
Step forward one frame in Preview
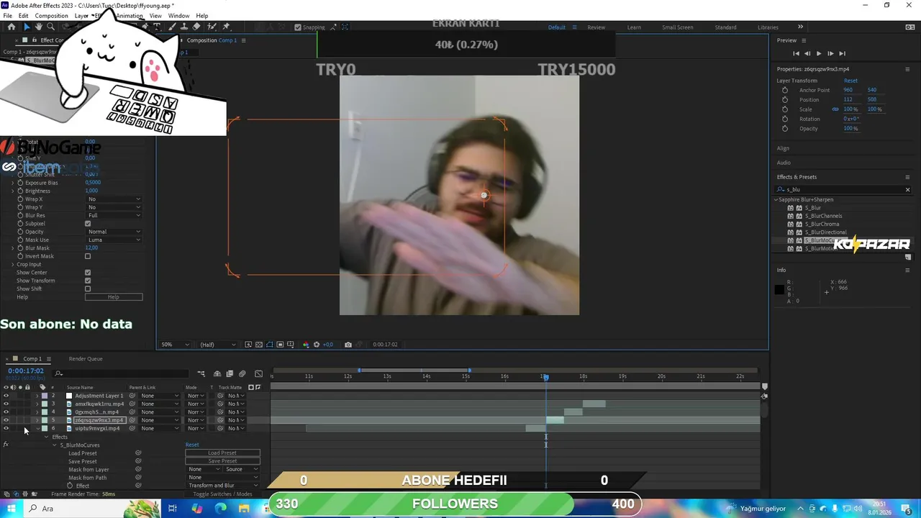(830, 53)
